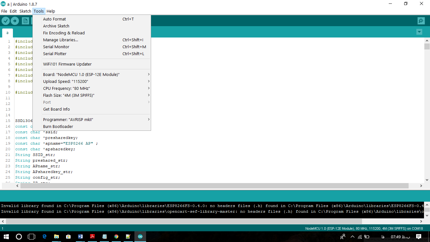This screenshot has width=430, height=242.
Task: Open Serial Monitor magnifier icon at toolbar right
Action: coord(421,21)
